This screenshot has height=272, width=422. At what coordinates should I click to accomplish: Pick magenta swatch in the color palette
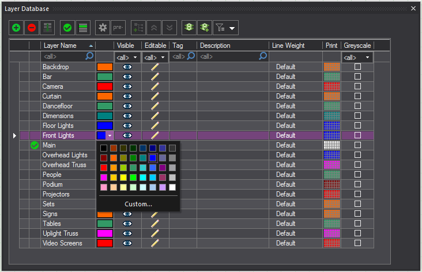click(104, 177)
